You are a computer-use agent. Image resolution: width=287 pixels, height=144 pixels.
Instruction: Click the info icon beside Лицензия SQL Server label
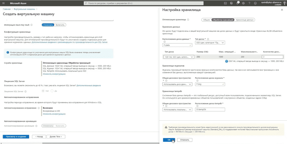pos(26,92)
